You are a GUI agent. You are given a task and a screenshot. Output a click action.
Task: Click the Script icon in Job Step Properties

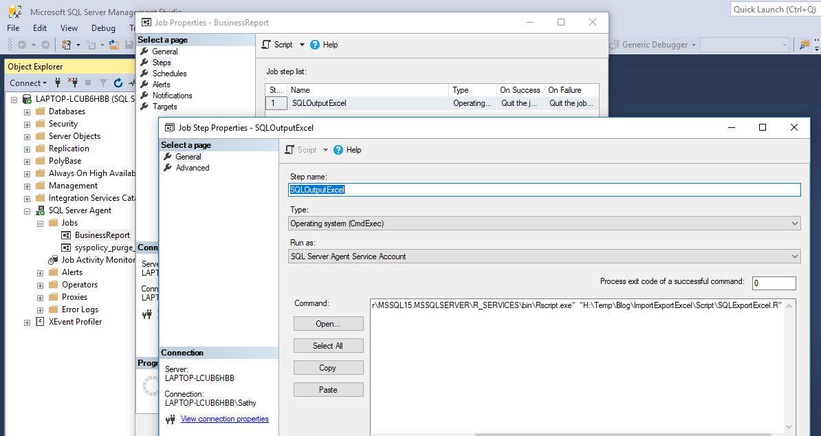pyautogui.click(x=289, y=150)
